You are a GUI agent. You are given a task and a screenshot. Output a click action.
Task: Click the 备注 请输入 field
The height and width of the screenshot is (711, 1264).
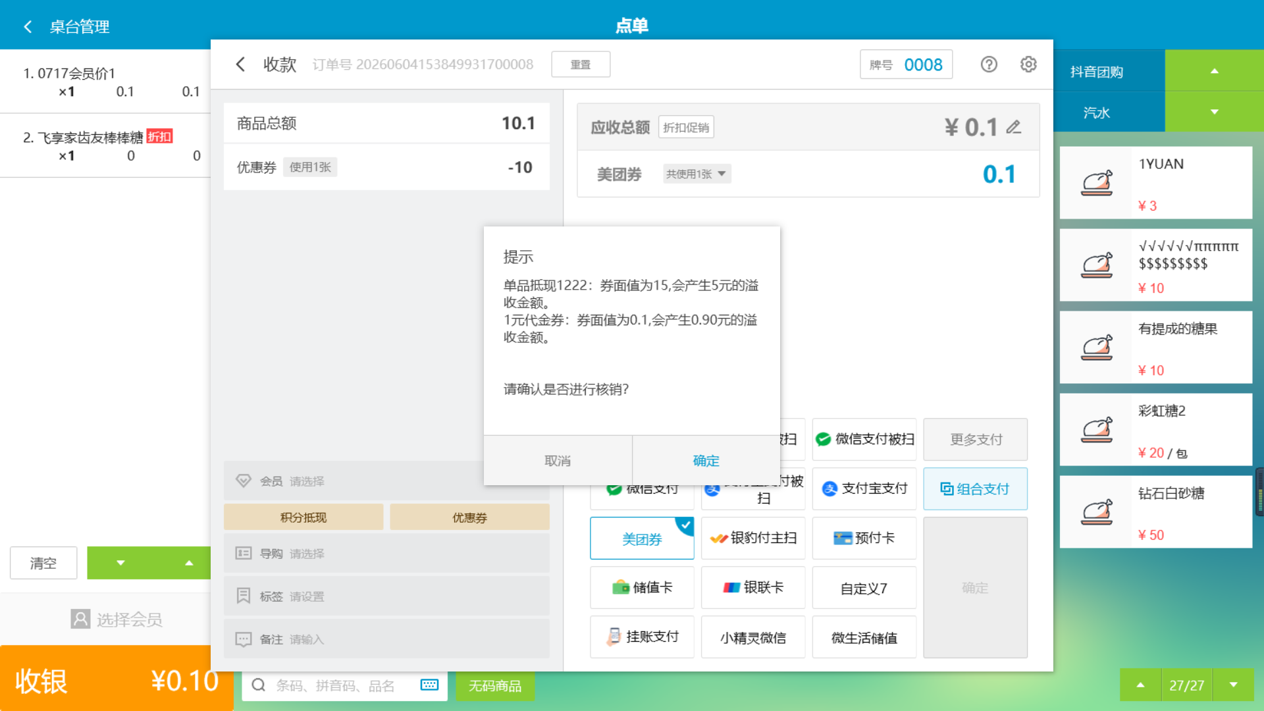386,639
